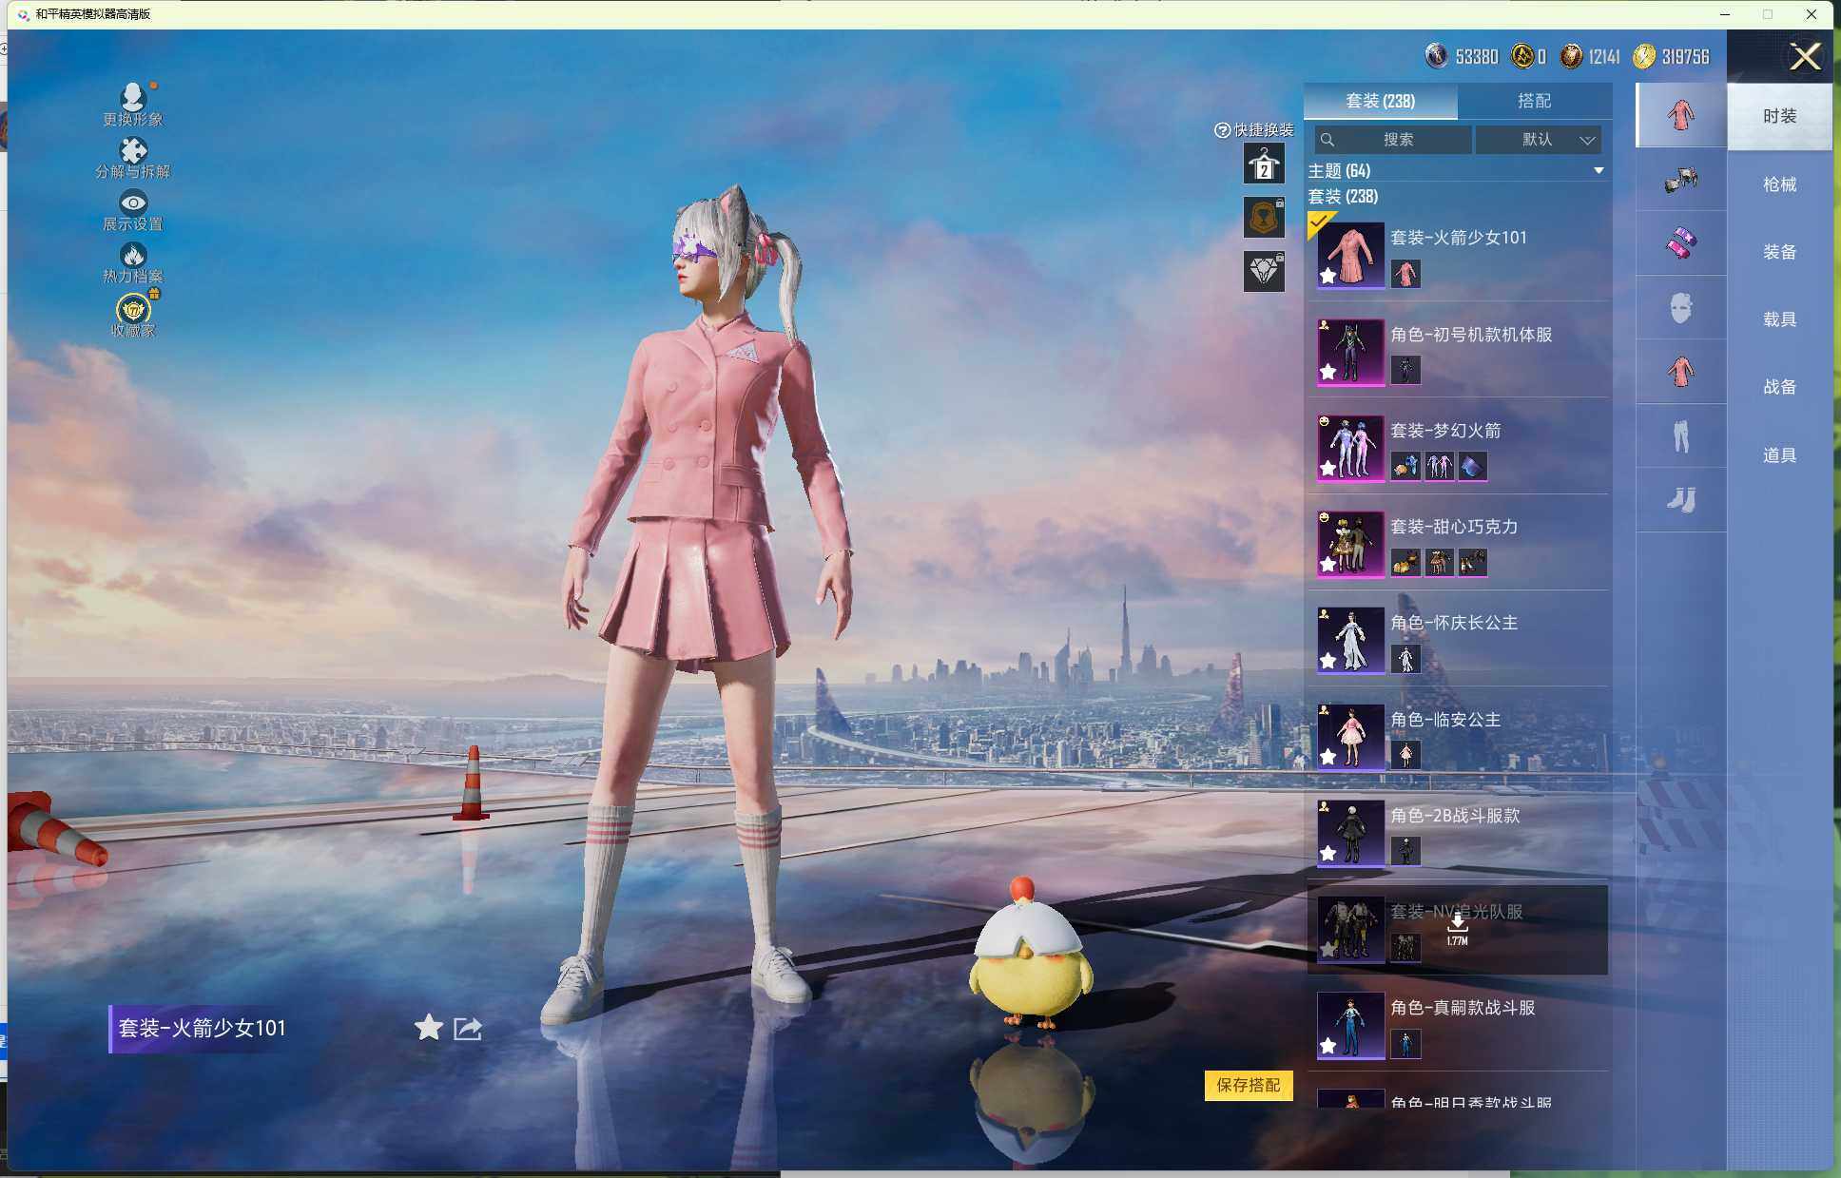
Task: Open the quick-change hanger slot 2 icon
Action: click(1264, 164)
